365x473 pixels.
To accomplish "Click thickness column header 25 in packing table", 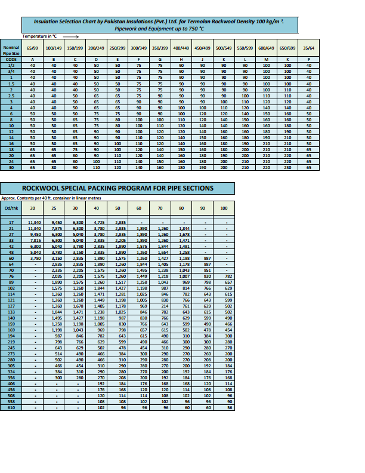I will [54, 208].
